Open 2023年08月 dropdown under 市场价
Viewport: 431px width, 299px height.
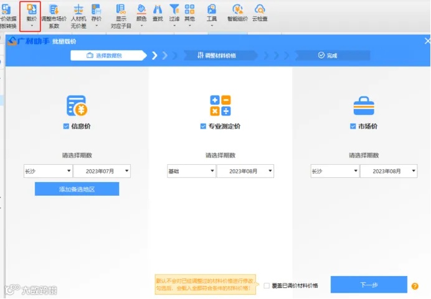389,171
